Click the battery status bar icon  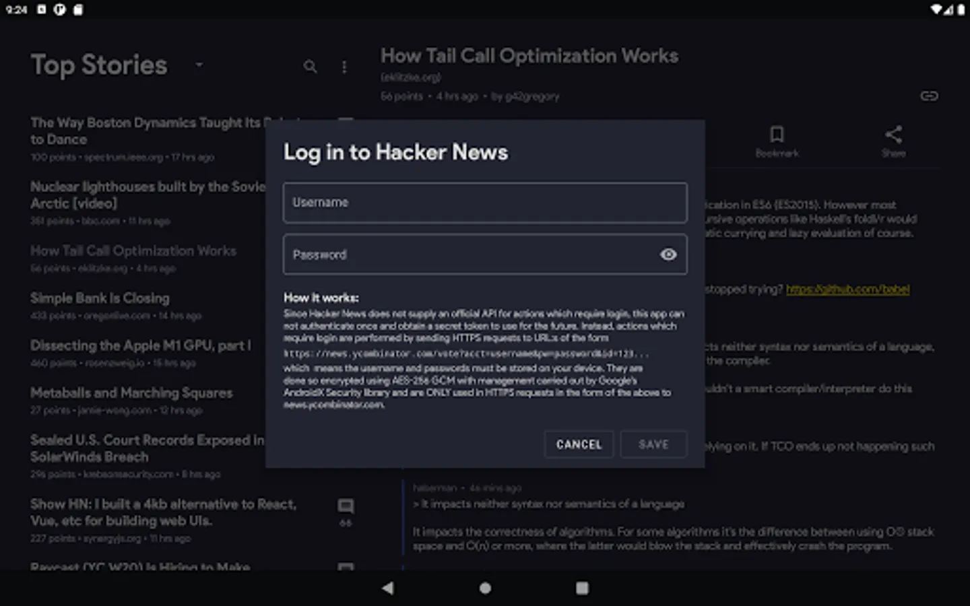point(961,9)
